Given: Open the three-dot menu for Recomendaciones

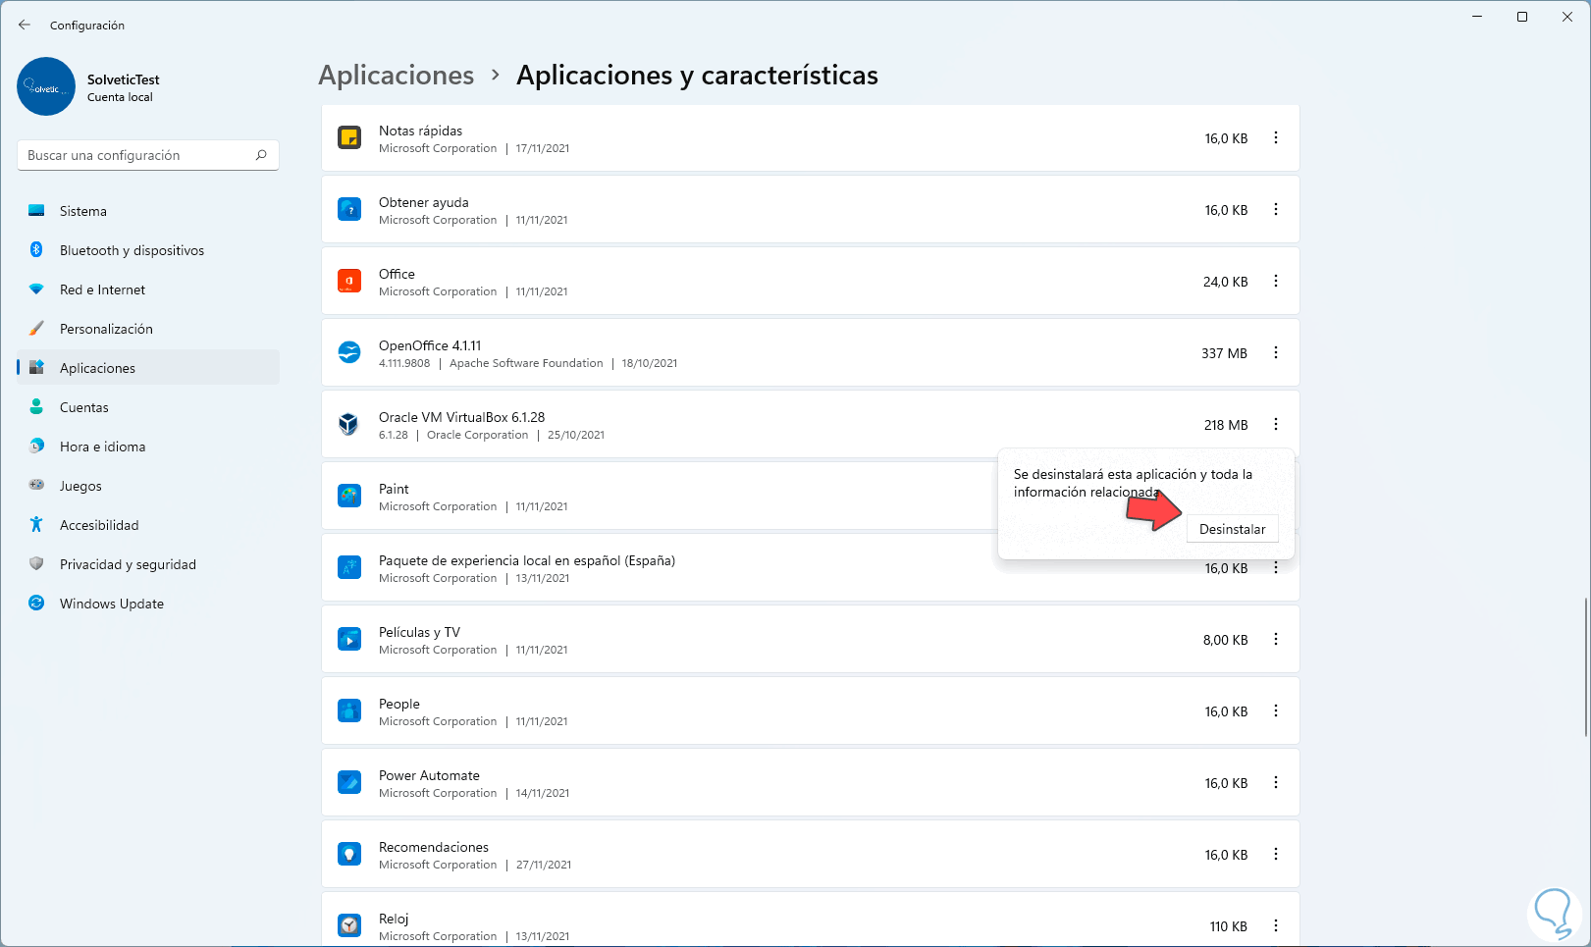Looking at the screenshot, I should [1276, 854].
